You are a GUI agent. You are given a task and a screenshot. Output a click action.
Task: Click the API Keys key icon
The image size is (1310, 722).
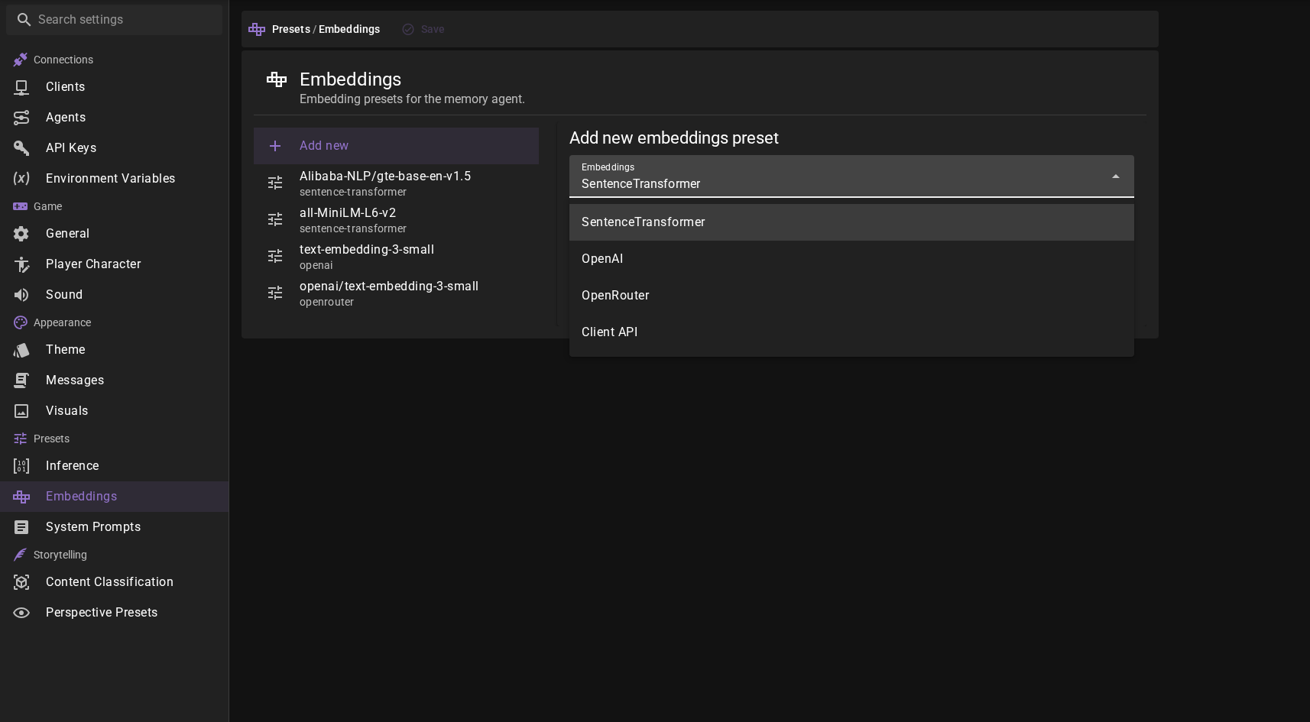tap(21, 148)
